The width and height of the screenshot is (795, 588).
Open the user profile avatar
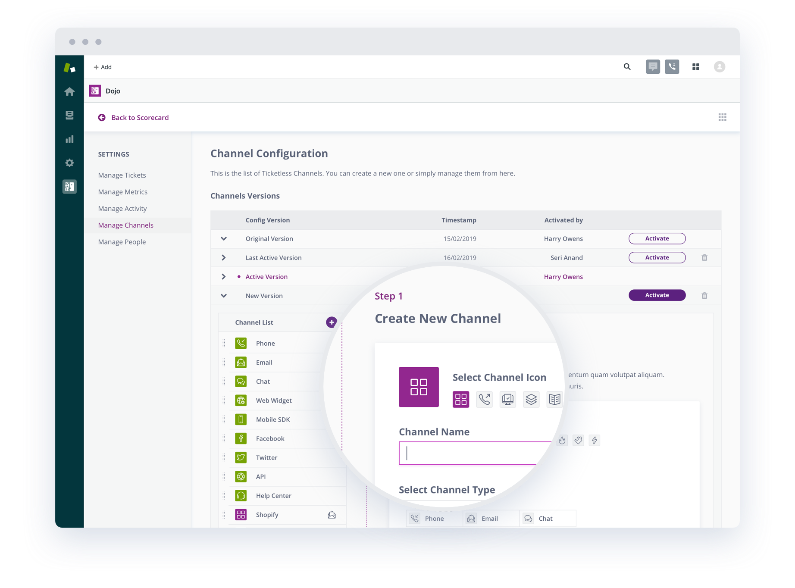719,67
